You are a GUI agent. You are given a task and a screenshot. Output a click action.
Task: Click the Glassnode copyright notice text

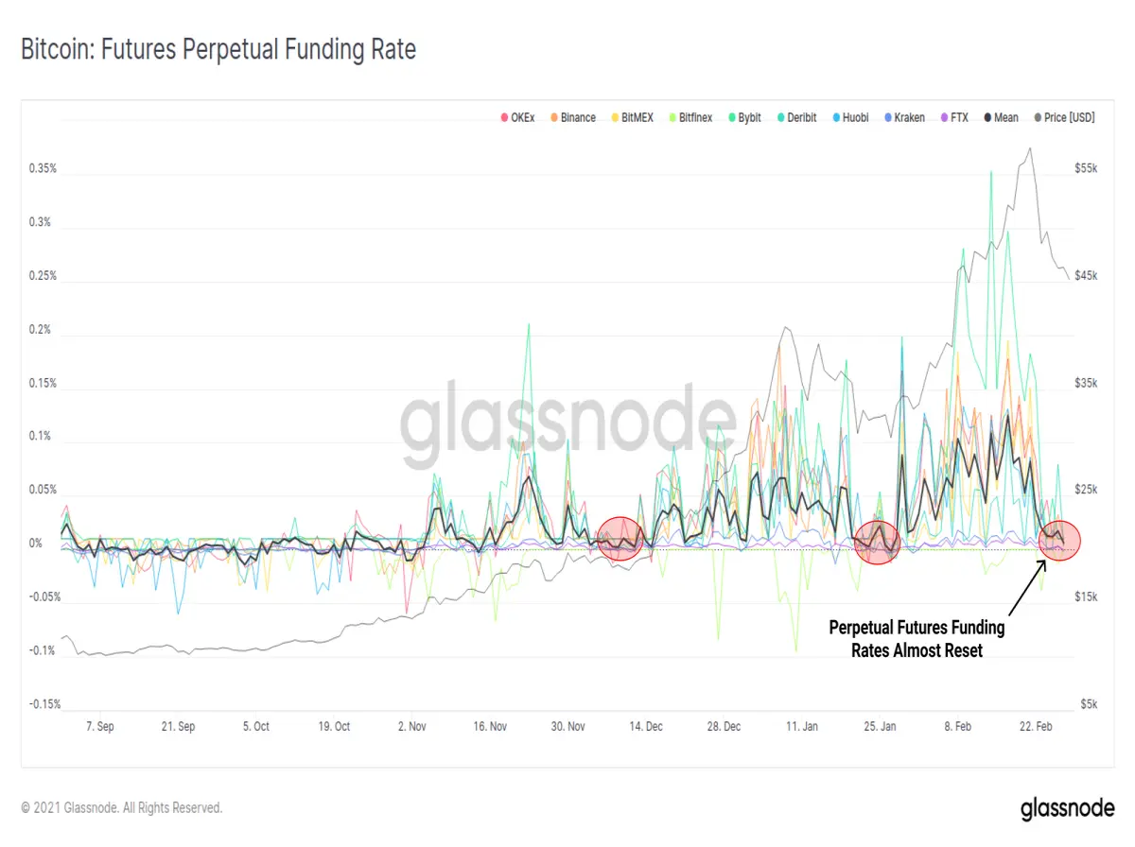[122, 808]
